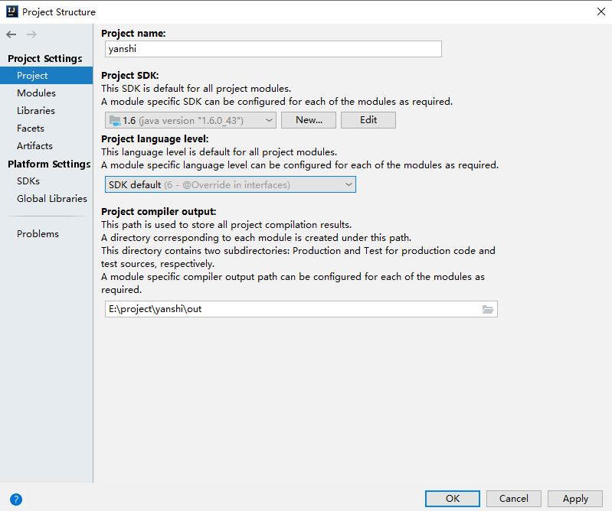Close the Project Structure dialog
This screenshot has height=511, width=612.
600,11
